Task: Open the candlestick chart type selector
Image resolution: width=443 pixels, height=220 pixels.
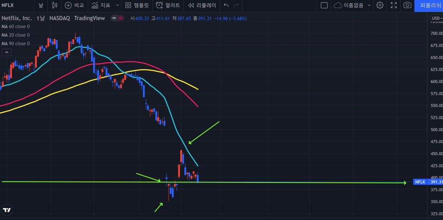Action: [55, 5]
